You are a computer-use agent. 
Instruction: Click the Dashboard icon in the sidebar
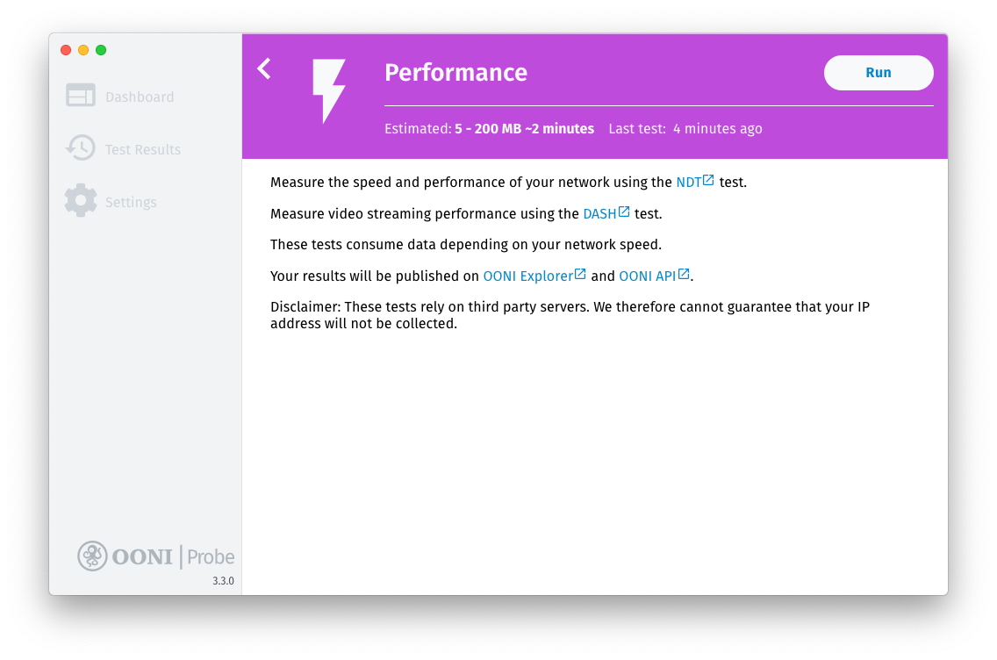pos(81,96)
